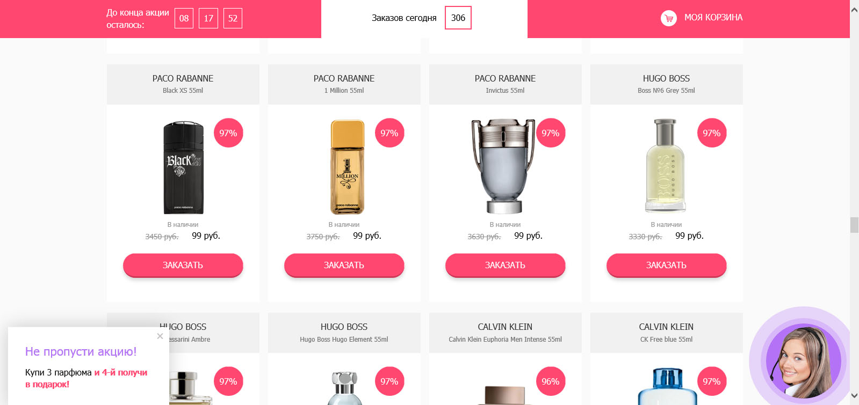Click the Boss Grey bottle image
The height and width of the screenshot is (405, 859).
coord(666,166)
